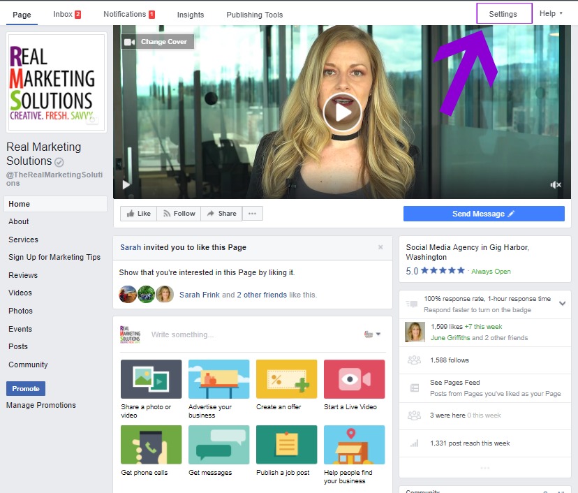Click the verified checkmark badge beside page name

(59, 162)
